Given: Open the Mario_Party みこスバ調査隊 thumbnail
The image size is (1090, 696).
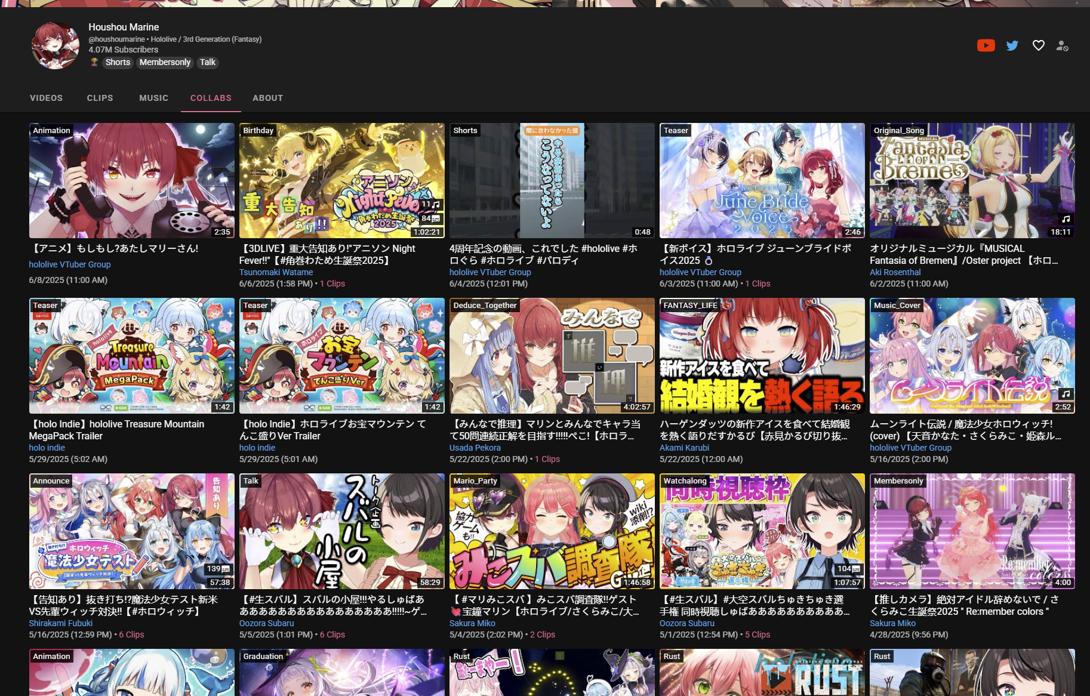Looking at the screenshot, I should [552, 531].
